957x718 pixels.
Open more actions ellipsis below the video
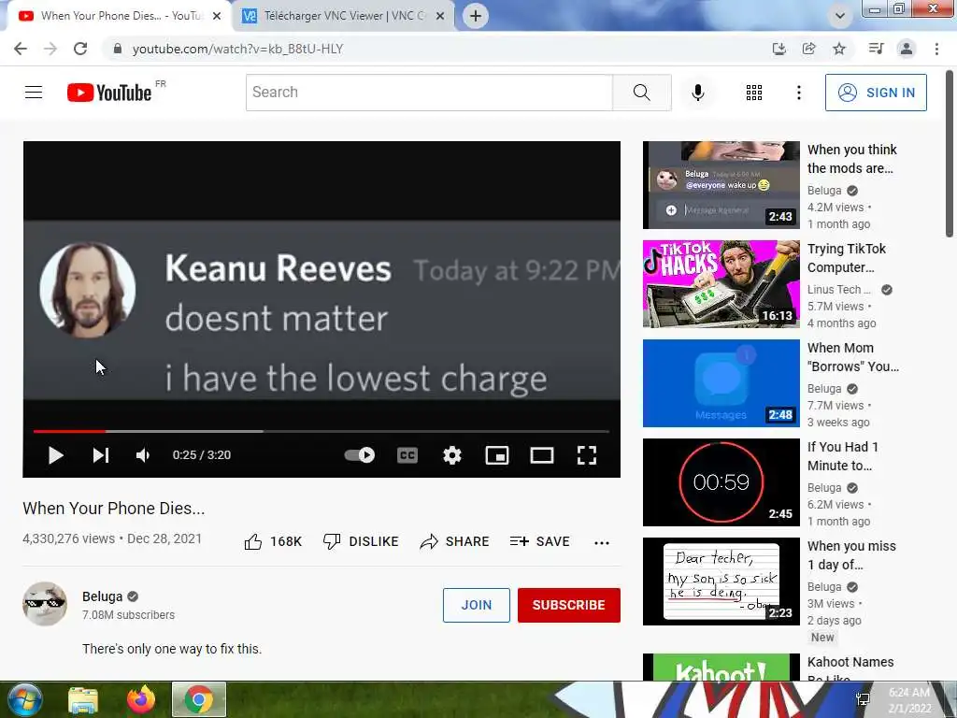coord(602,542)
